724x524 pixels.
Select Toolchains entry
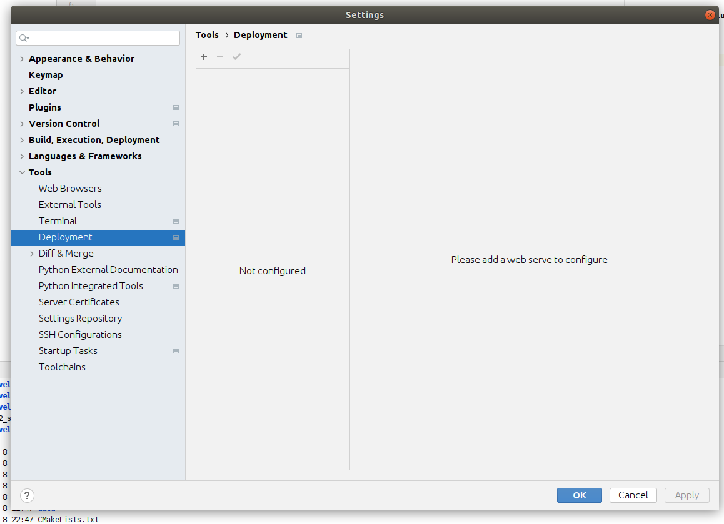(x=62, y=367)
